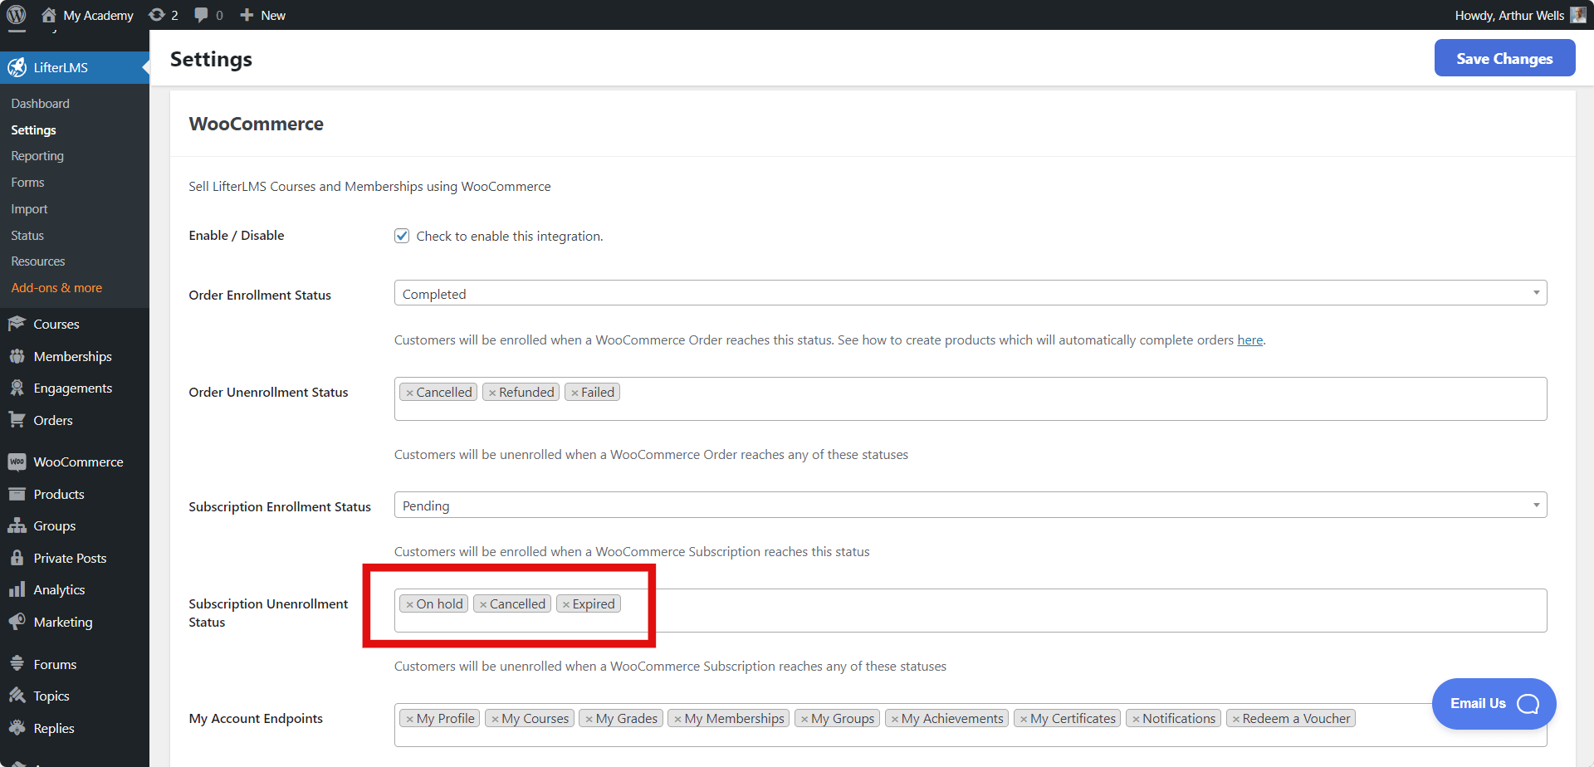Screen dimensions: 1594x767
Task: Click the Marketing megaphone icon
Action: (17, 622)
